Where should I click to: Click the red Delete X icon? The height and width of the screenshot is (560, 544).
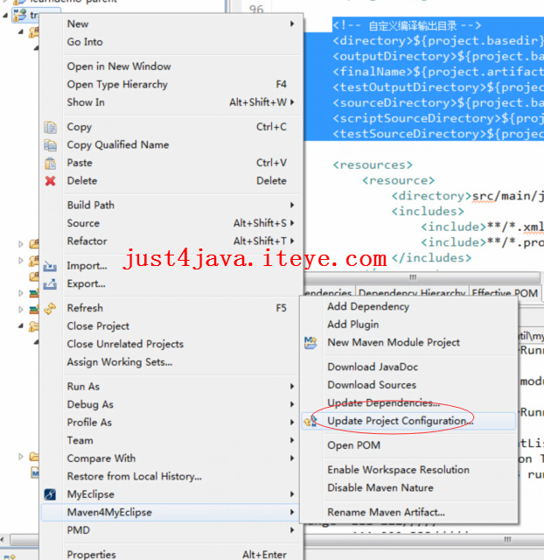click(51, 181)
